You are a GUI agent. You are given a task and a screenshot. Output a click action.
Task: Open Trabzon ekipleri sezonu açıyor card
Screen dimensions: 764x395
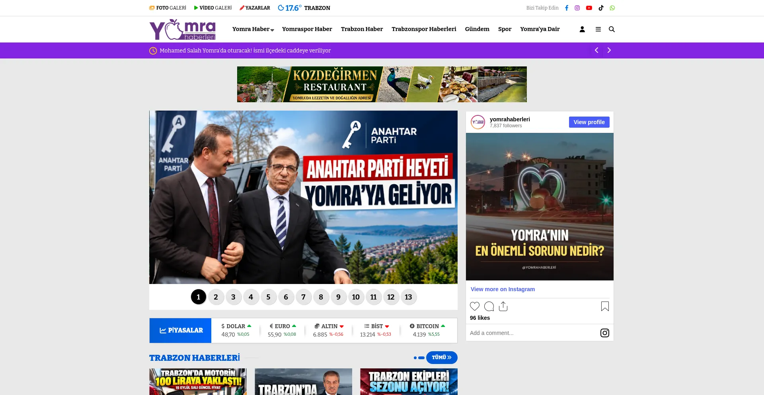[x=409, y=382]
